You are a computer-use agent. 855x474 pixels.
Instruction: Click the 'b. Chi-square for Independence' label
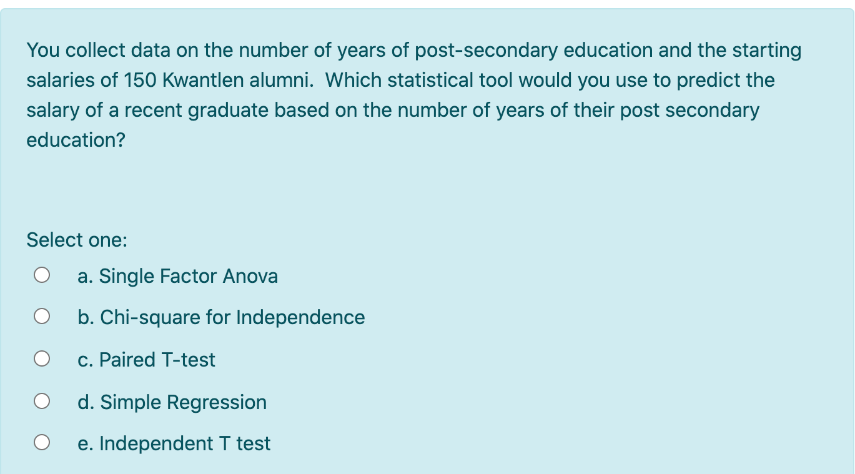(221, 318)
